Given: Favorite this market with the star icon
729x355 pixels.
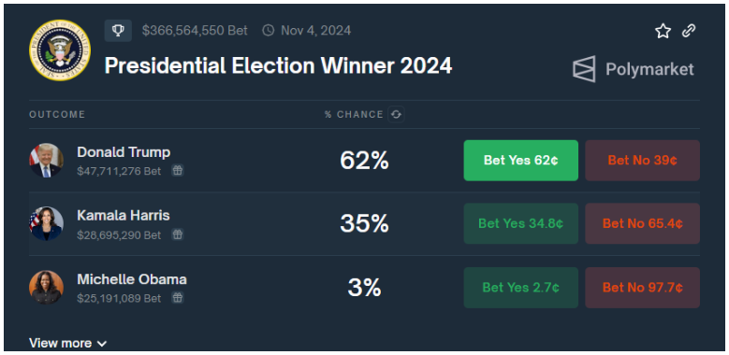Looking at the screenshot, I should 663,31.
